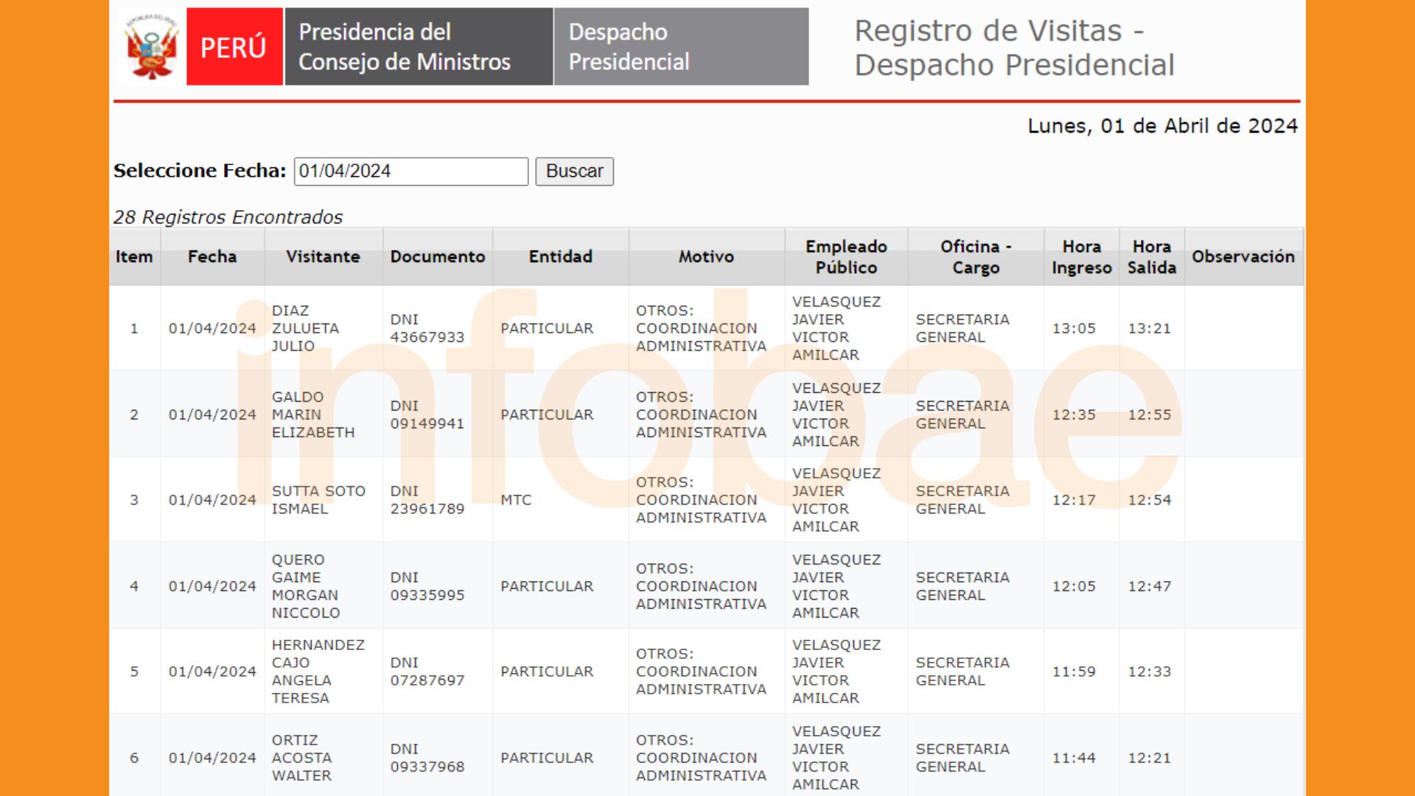Toggle visibility of item 1 record
The image size is (1415, 796).
tap(133, 327)
